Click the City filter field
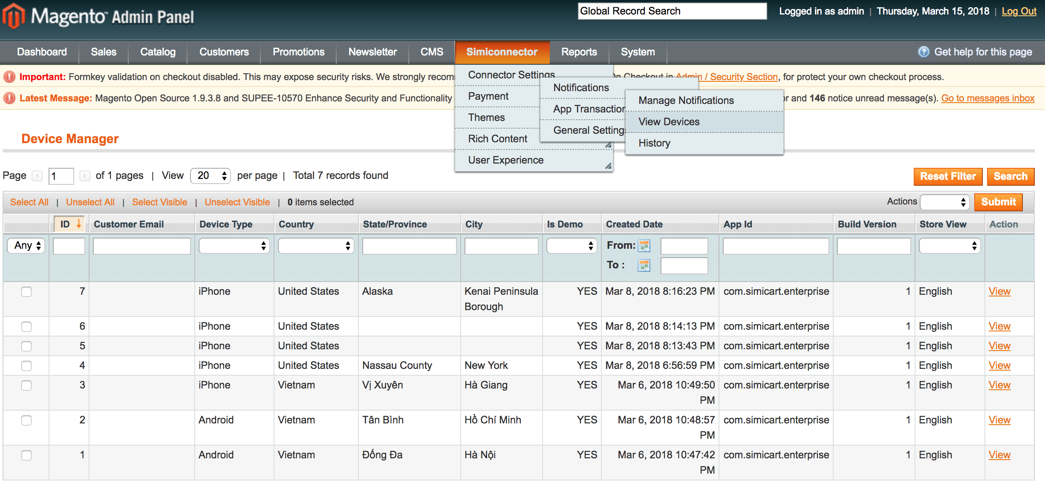The height and width of the screenshot is (489, 1045). tap(501, 246)
